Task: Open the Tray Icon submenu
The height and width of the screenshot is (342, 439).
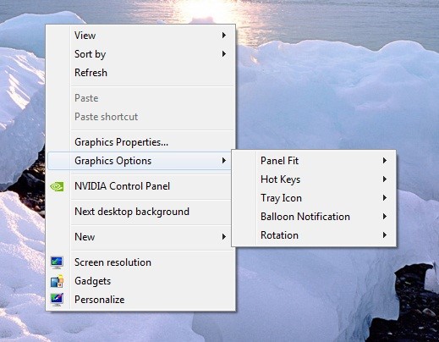Action: pyautogui.click(x=314, y=198)
